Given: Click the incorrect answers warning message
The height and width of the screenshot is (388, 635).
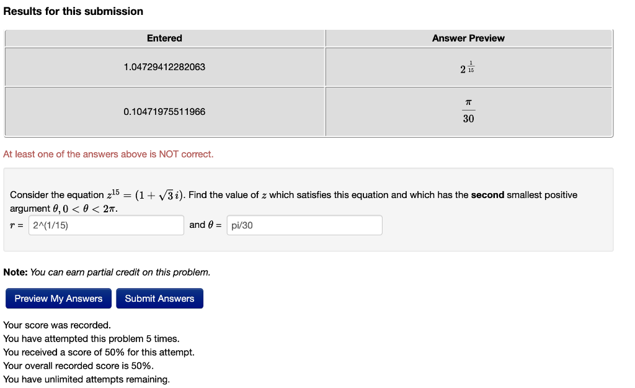Looking at the screenshot, I should pos(110,154).
